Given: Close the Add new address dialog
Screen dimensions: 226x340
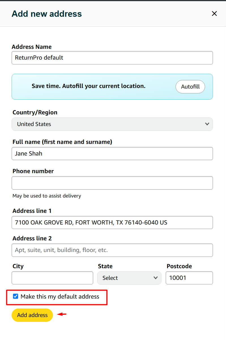Looking at the screenshot, I should (x=214, y=14).
